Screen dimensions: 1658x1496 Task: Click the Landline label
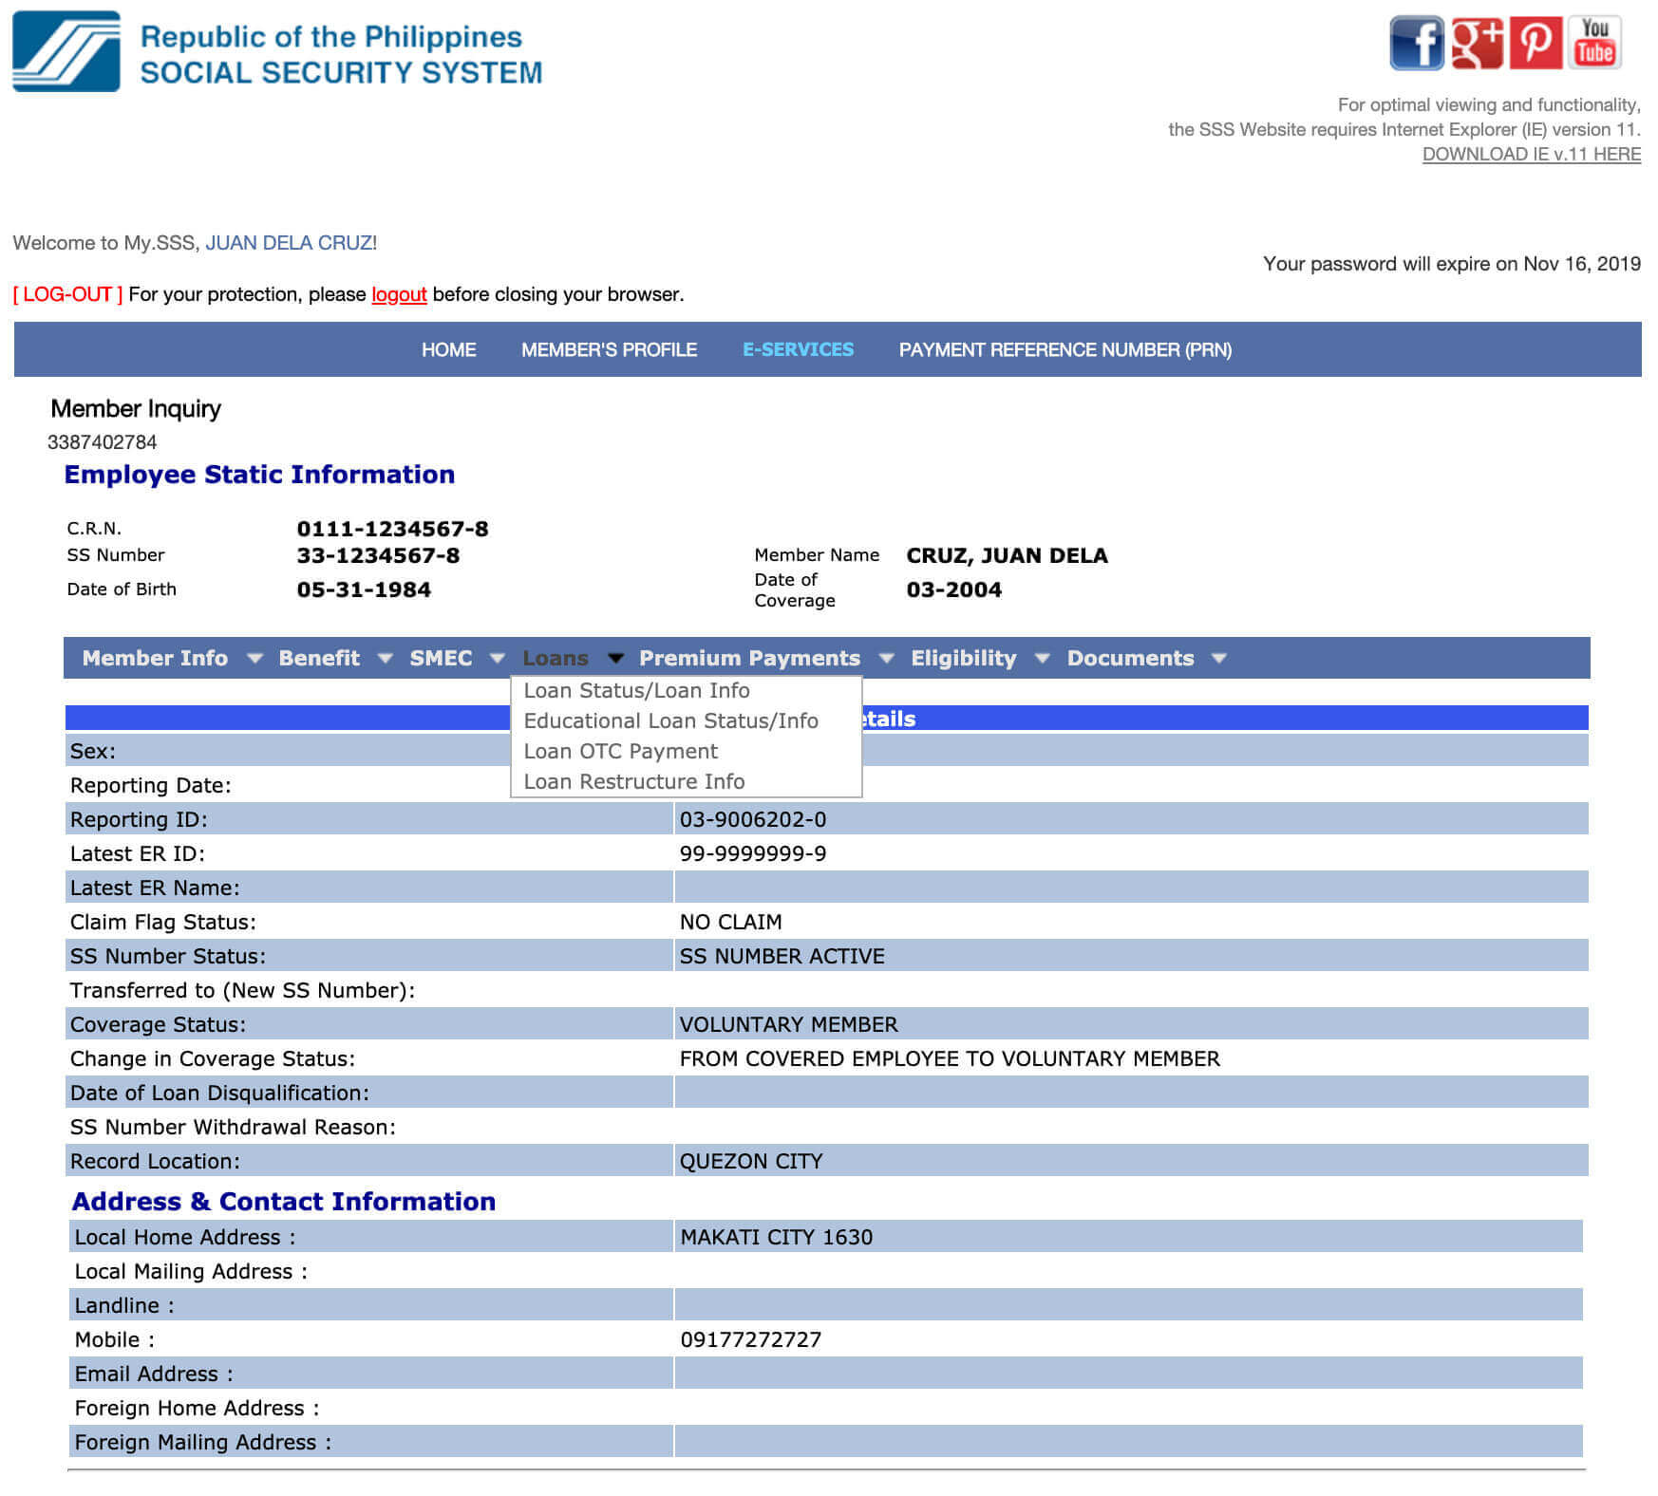(124, 1304)
